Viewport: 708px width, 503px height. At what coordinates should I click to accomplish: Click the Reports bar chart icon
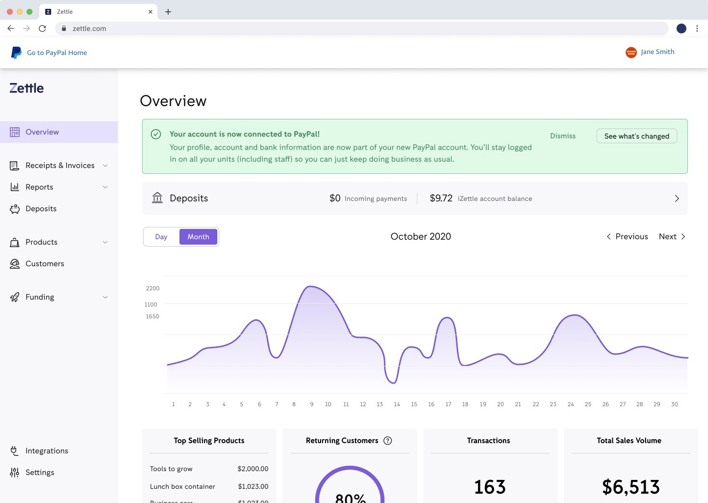(x=15, y=187)
